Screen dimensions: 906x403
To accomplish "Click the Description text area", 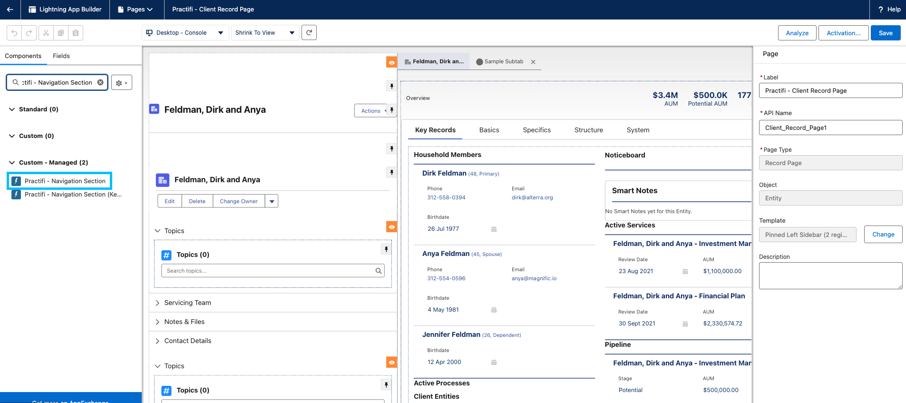I will (x=830, y=275).
